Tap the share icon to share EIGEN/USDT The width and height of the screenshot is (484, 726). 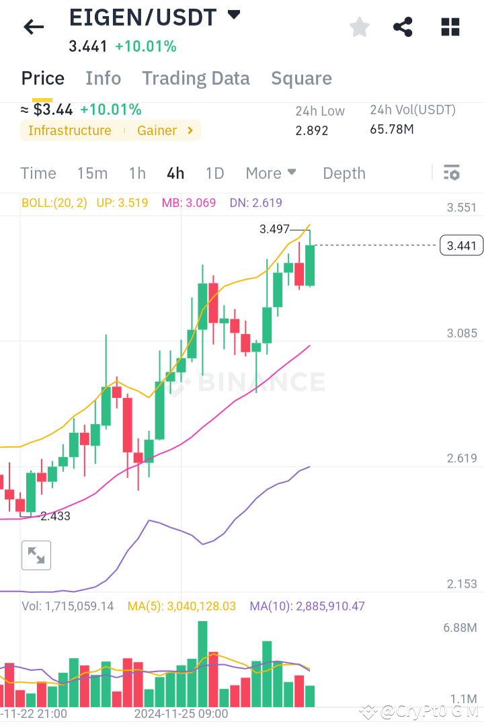pyautogui.click(x=403, y=27)
